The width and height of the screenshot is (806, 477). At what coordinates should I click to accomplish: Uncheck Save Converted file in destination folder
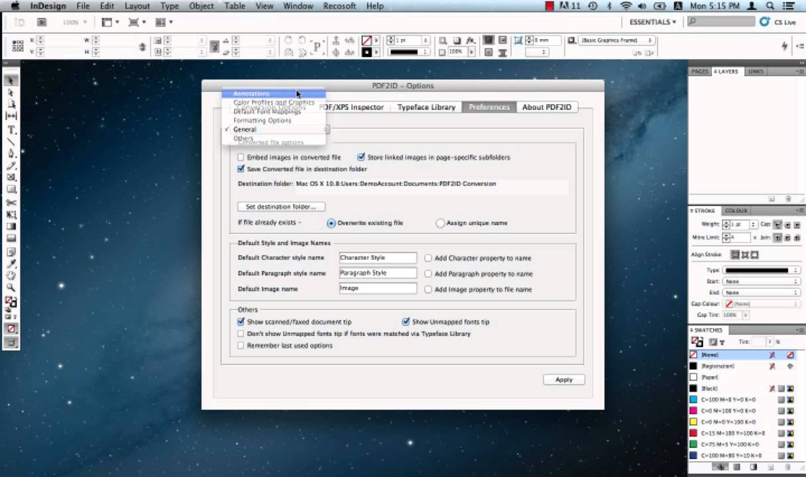click(x=241, y=169)
